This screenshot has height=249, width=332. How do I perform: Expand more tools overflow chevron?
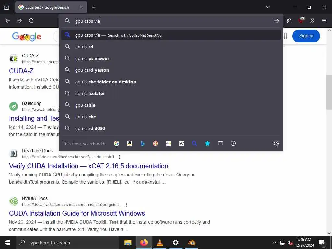point(312,21)
